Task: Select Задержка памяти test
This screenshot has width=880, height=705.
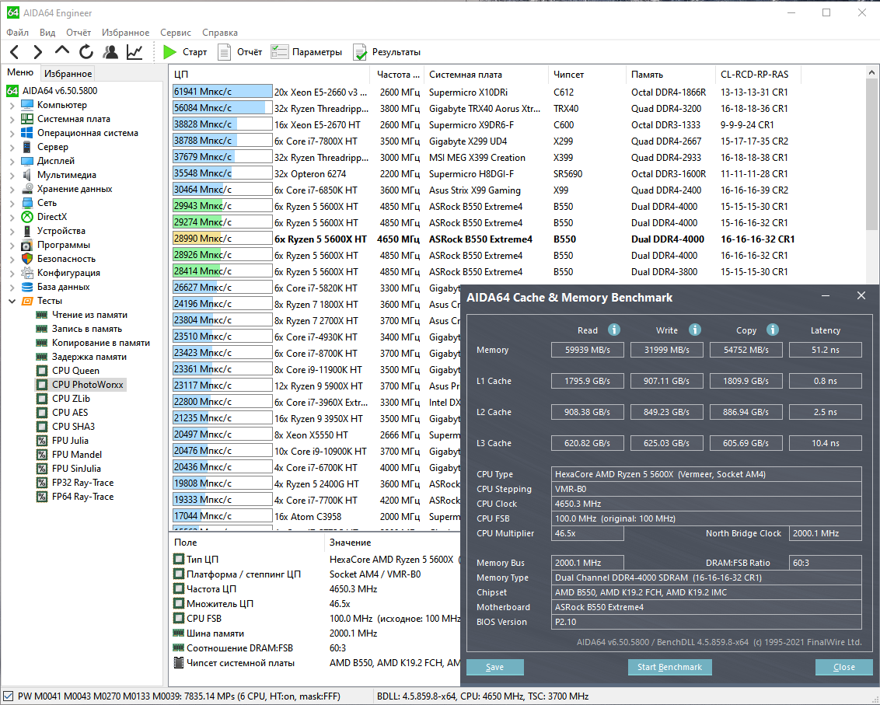Action: click(x=89, y=357)
